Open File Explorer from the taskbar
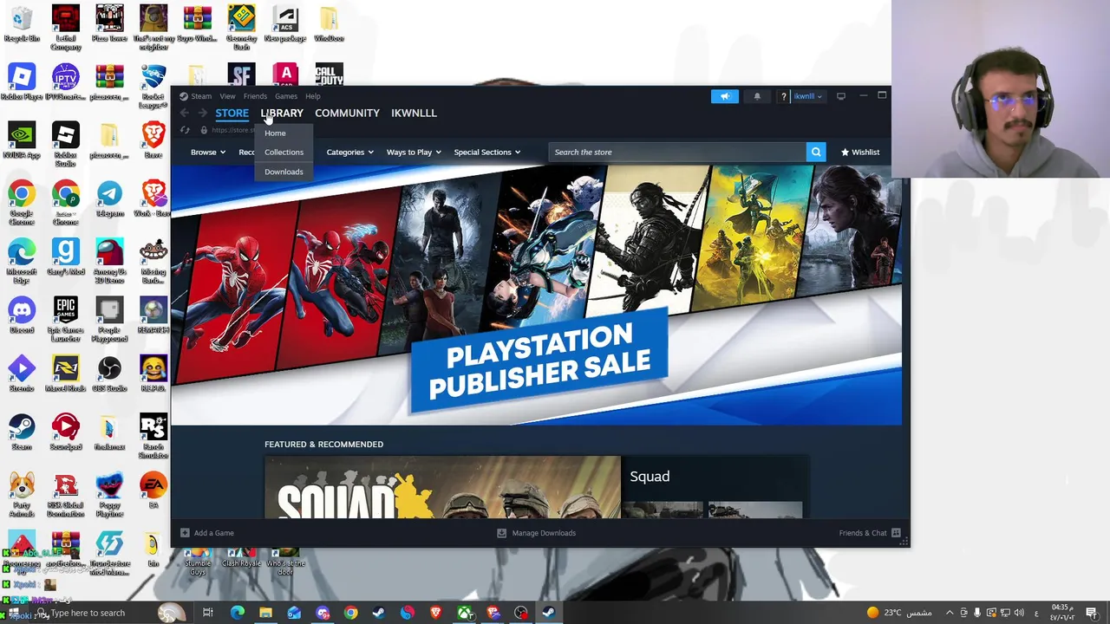 tap(265, 613)
